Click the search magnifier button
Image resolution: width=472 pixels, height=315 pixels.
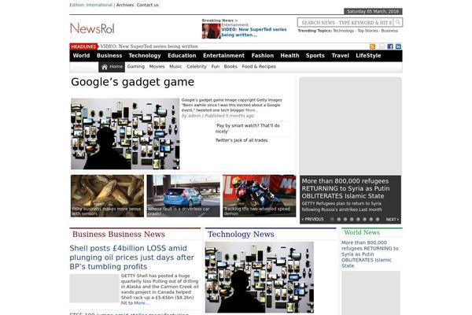tap(397, 22)
